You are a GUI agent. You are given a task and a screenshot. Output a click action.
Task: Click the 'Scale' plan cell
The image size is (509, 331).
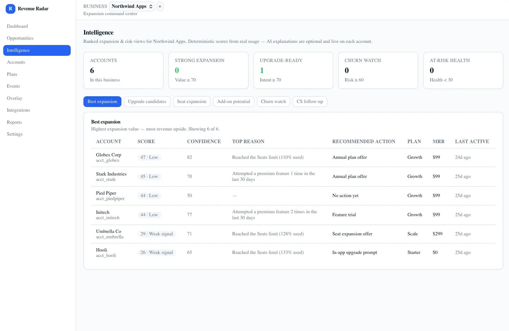click(413, 234)
